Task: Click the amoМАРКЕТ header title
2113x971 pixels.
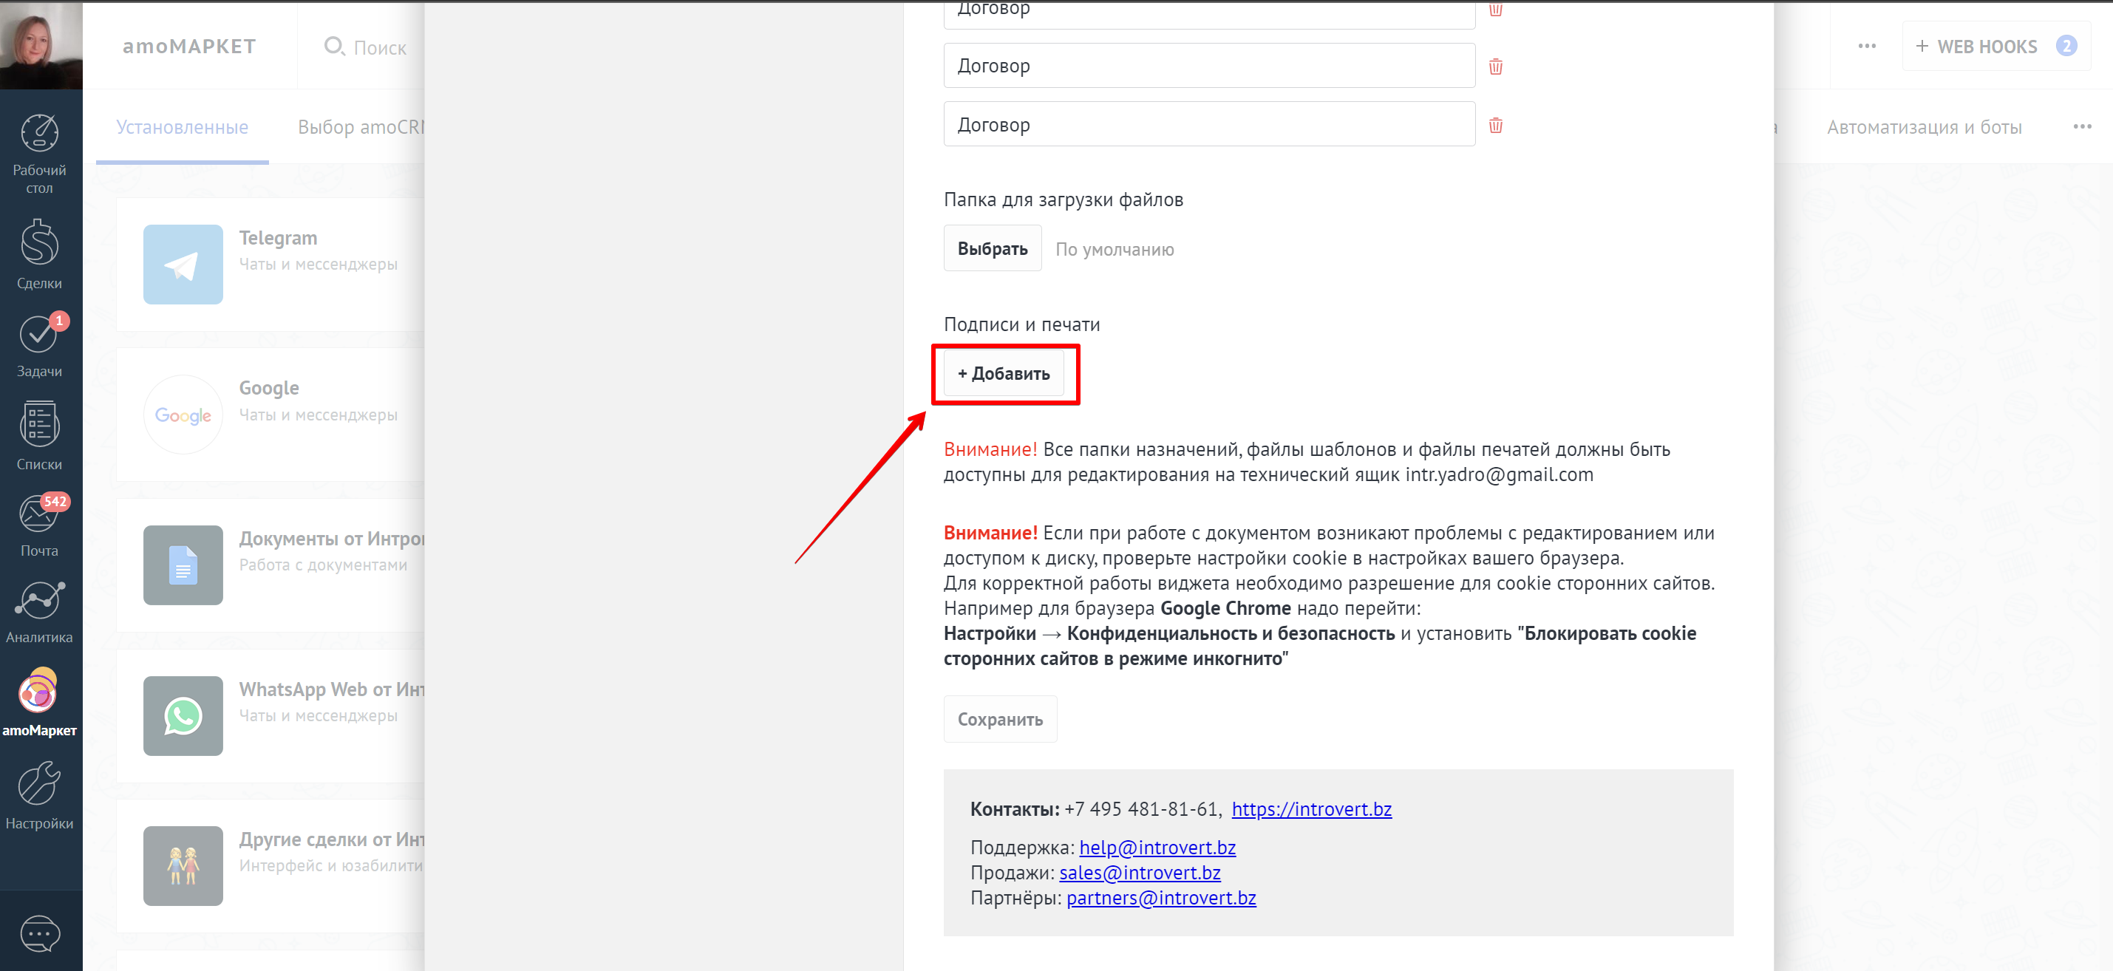Action: pos(189,47)
